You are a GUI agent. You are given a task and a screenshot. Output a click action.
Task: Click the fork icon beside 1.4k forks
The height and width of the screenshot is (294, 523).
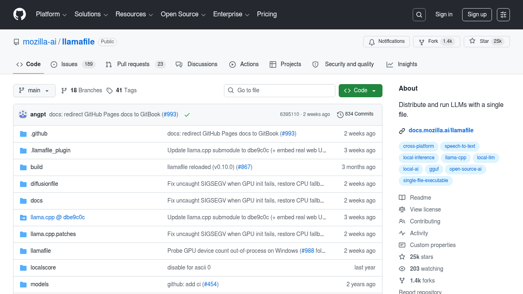[x=402, y=281]
